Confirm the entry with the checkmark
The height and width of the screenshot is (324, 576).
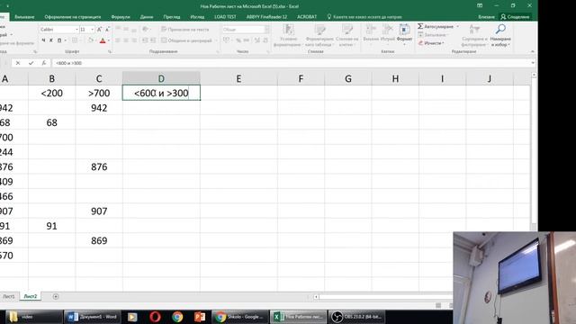pyautogui.click(x=31, y=63)
